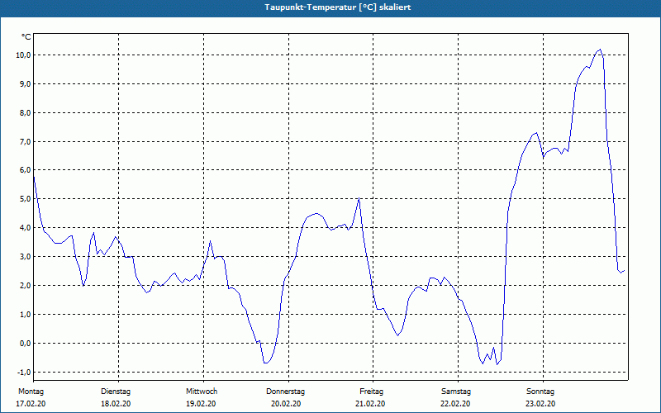Click the Sonntag day label
Viewport: 661px width, 413px height.
tap(540, 392)
